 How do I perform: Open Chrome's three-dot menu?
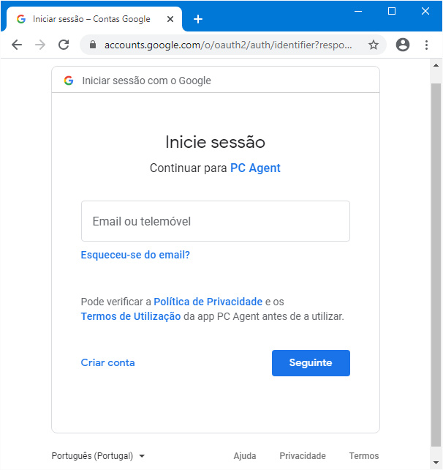coord(426,45)
